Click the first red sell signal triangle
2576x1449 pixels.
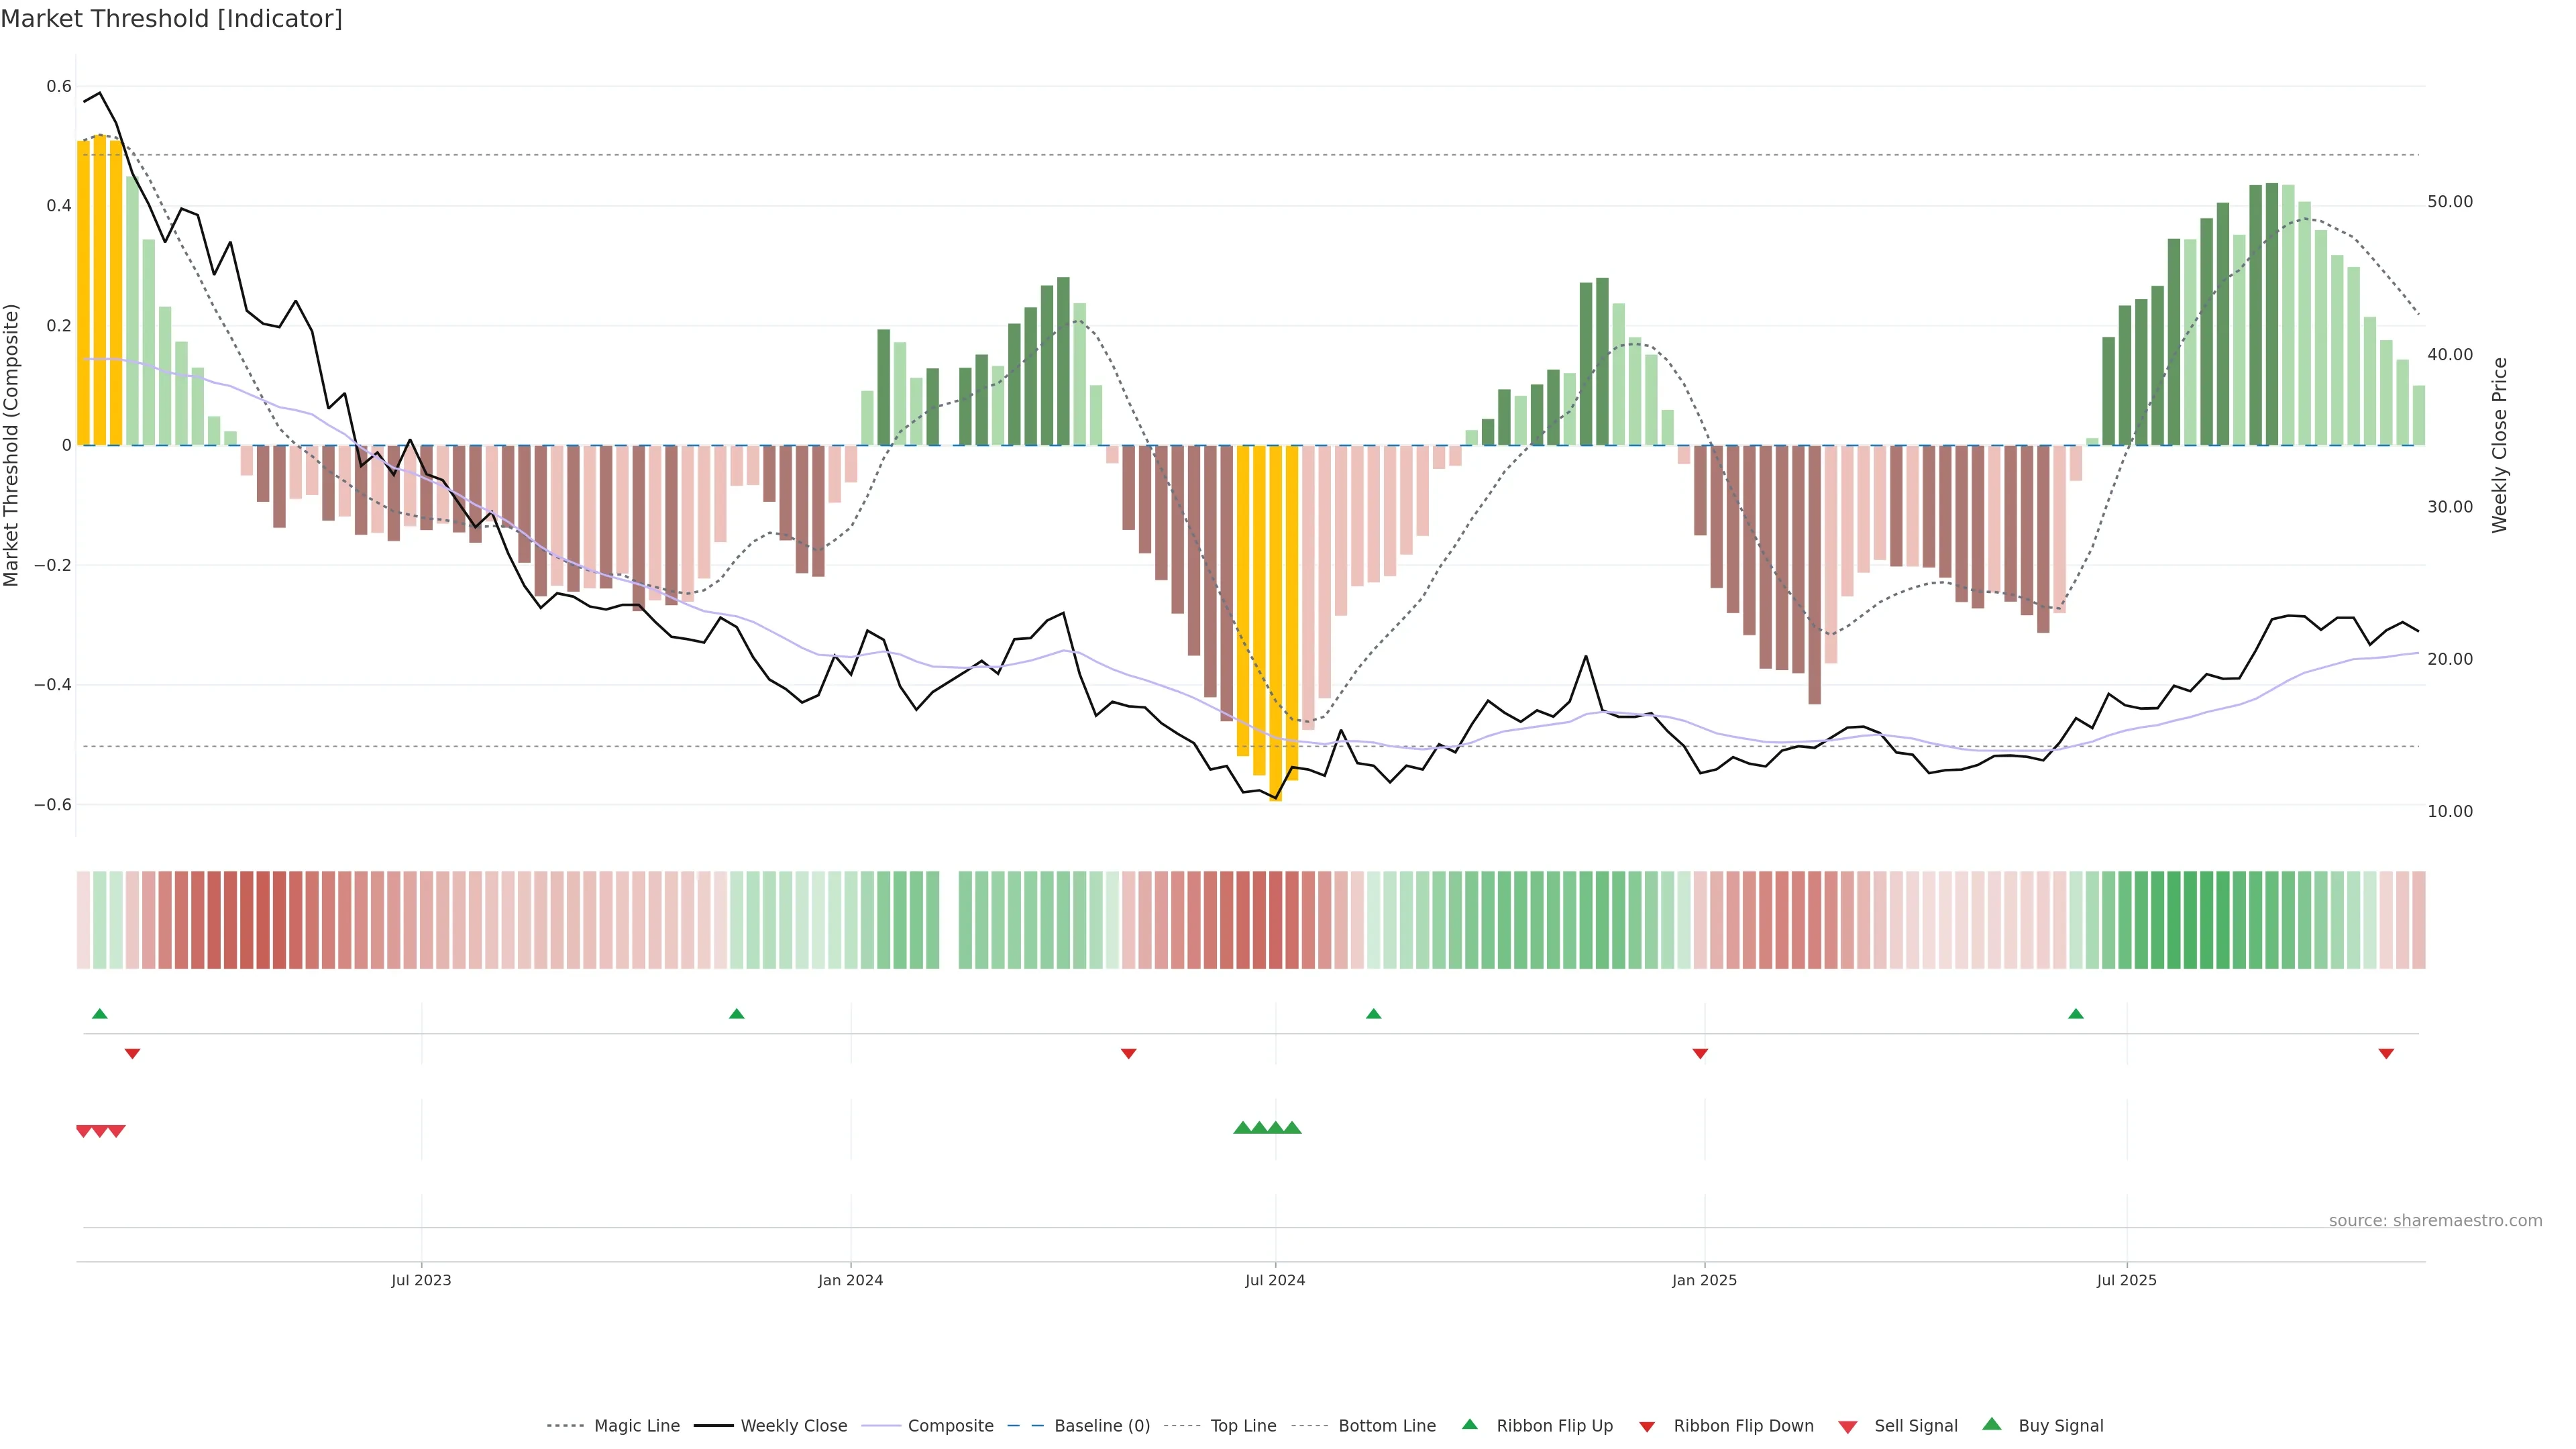(x=84, y=1131)
